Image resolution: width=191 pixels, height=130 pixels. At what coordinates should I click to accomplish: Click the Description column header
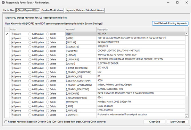coord(141,29)
